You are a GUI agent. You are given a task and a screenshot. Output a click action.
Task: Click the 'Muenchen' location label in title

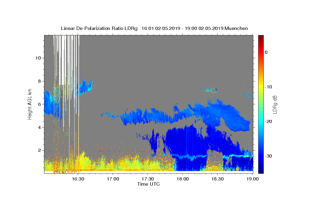point(236,28)
